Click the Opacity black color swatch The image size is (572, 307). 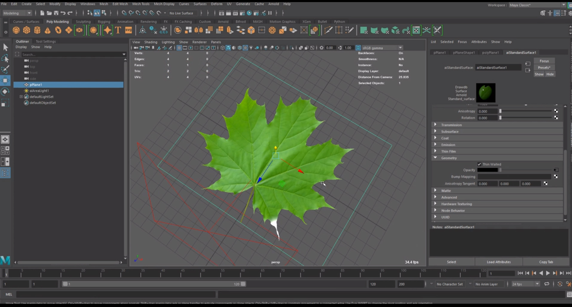point(487,170)
